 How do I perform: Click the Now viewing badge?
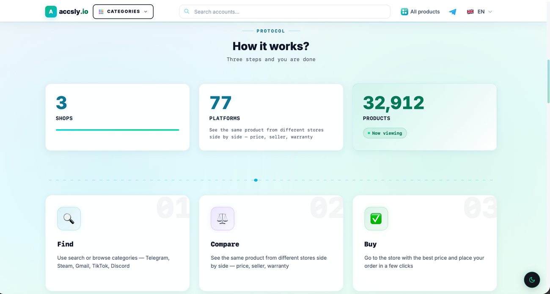click(385, 133)
